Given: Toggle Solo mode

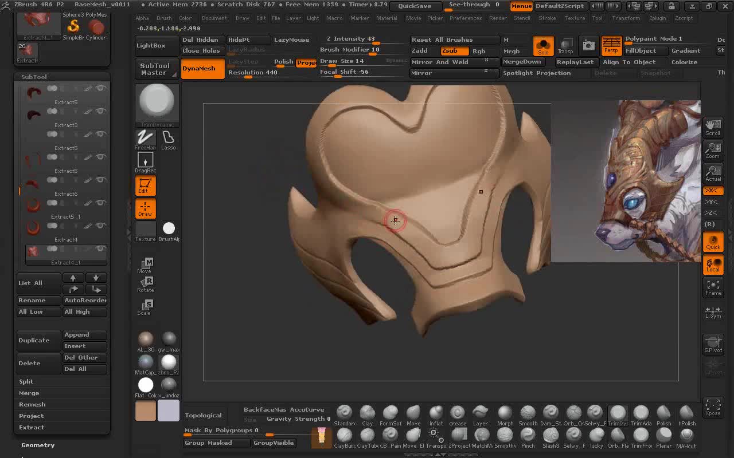Looking at the screenshot, I should tap(543, 46).
